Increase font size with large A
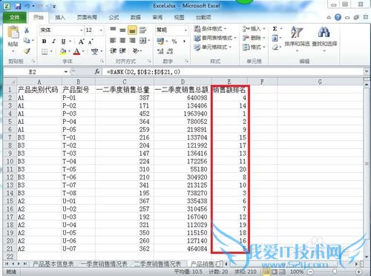Screen dimensions: 371x276 coord(81,42)
